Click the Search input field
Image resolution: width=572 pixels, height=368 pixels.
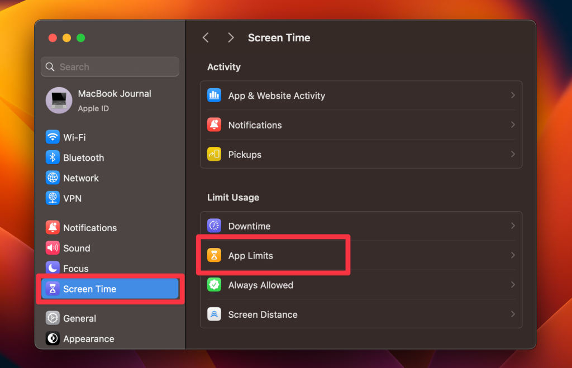pyautogui.click(x=110, y=67)
